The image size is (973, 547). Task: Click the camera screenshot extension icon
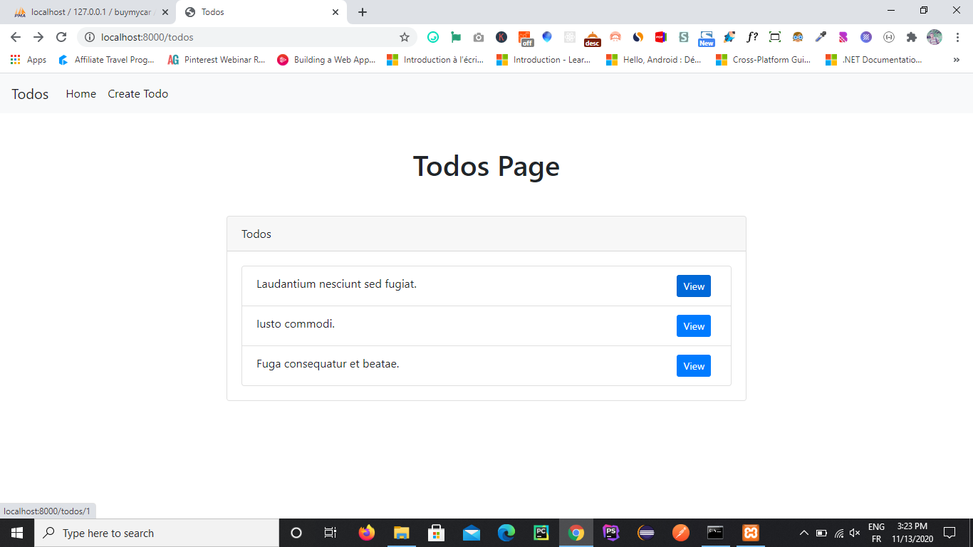coord(479,37)
